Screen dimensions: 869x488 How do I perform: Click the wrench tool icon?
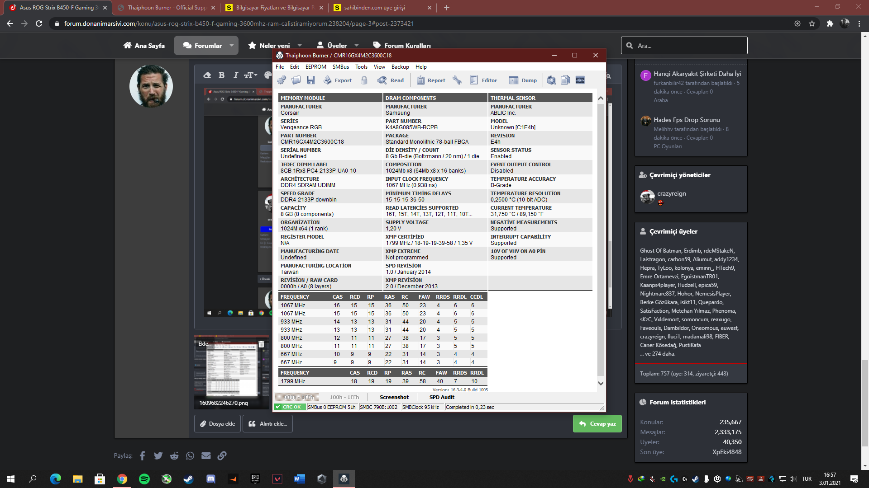tap(457, 80)
